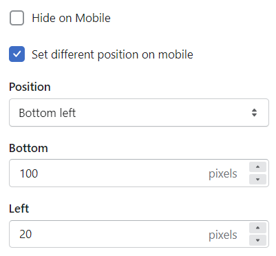
Task: Click 'pixels' suffix in Left field
Action: tap(223, 235)
